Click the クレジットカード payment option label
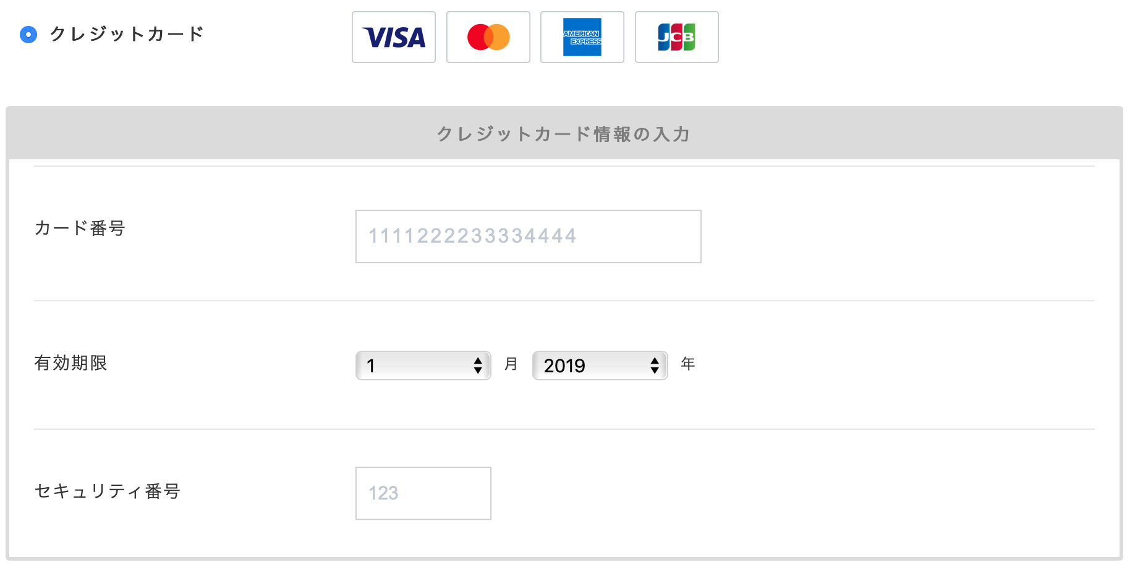Screen dimensions: 1135x573 click(127, 34)
